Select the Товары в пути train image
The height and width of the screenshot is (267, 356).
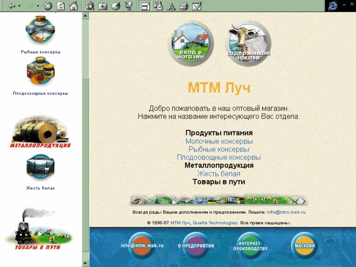(x=38, y=230)
